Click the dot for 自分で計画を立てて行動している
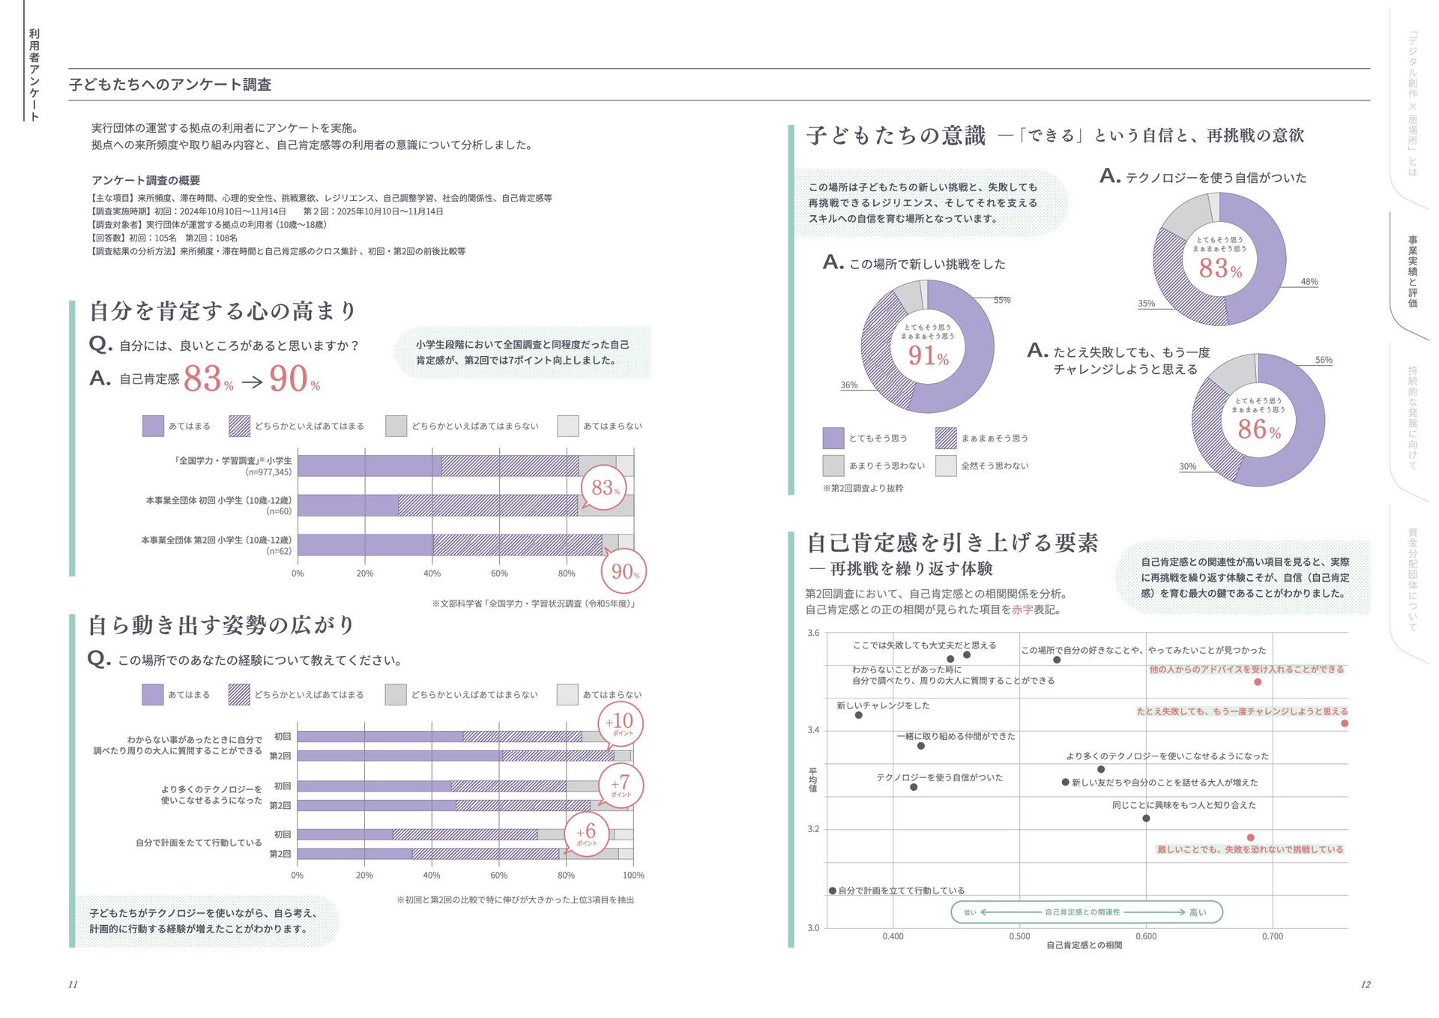 coord(833,891)
